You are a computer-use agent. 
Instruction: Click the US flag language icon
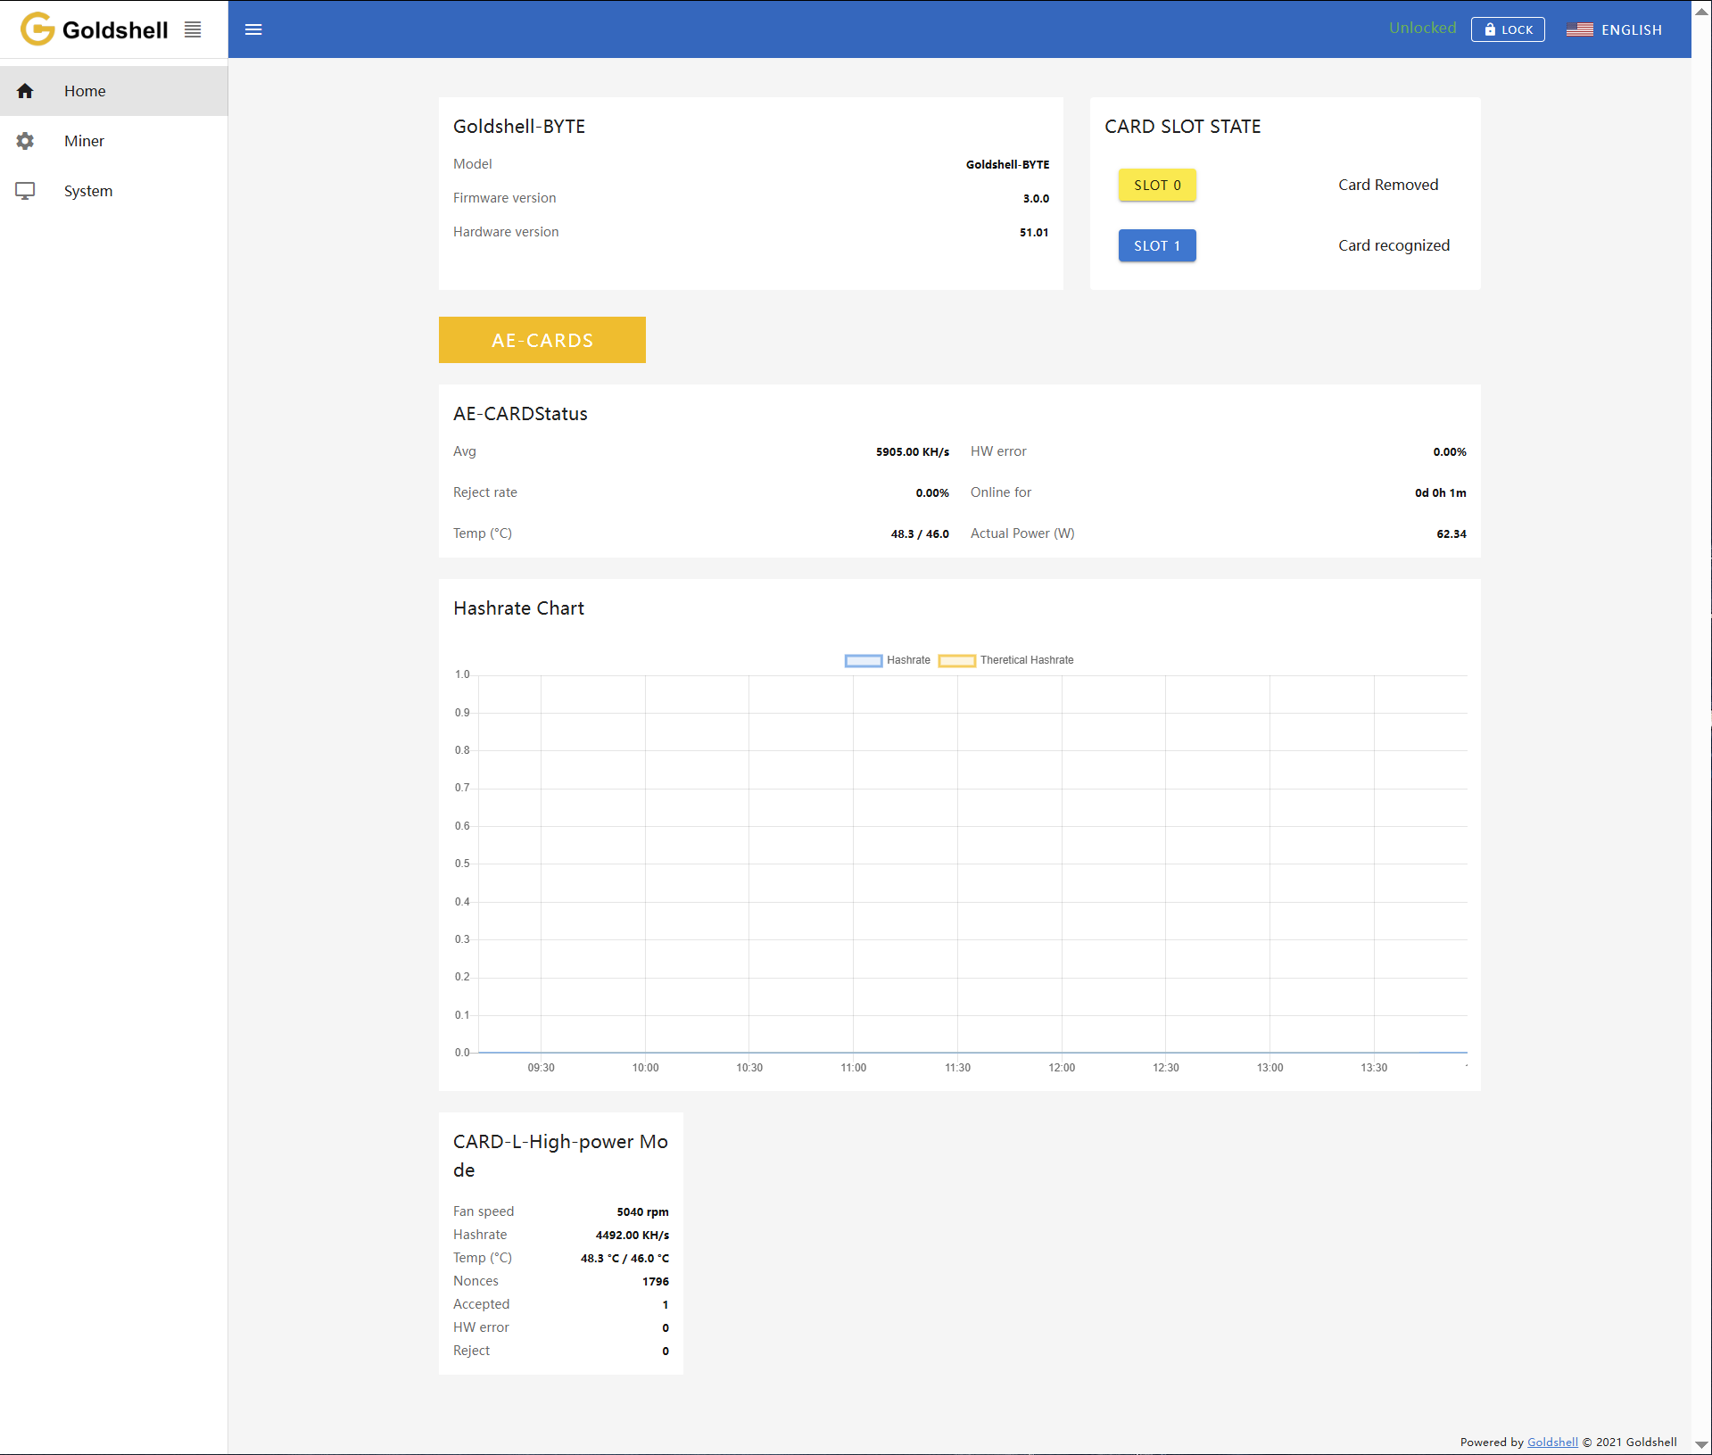tap(1579, 29)
